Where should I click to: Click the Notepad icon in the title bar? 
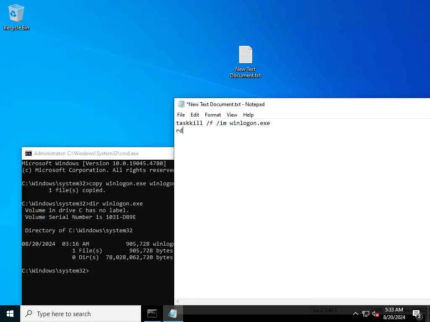[181, 104]
